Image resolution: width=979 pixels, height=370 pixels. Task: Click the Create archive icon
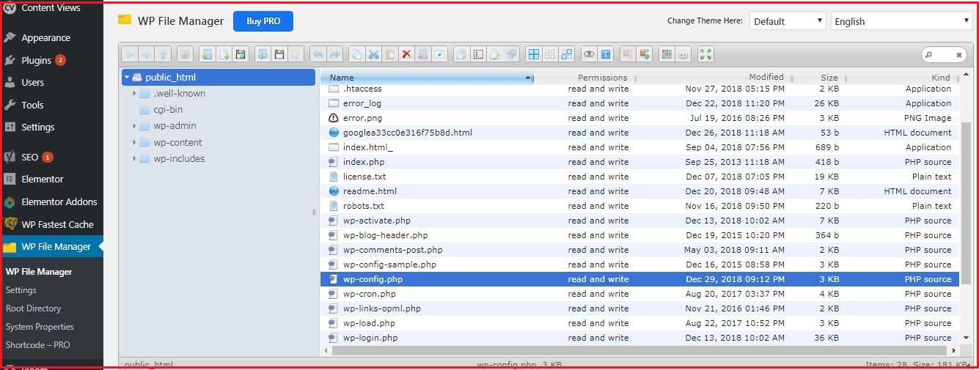tap(645, 54)
